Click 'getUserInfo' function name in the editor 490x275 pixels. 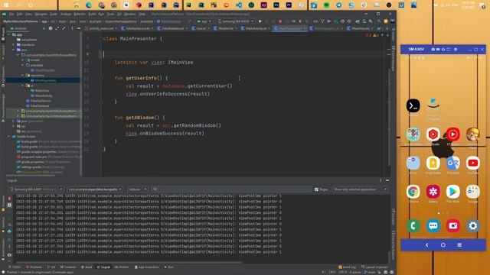pos(141,78)
